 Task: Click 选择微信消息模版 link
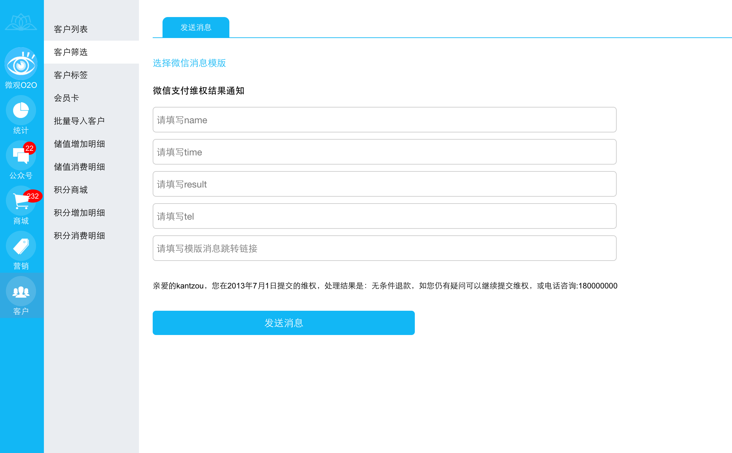tap(189, 63)
